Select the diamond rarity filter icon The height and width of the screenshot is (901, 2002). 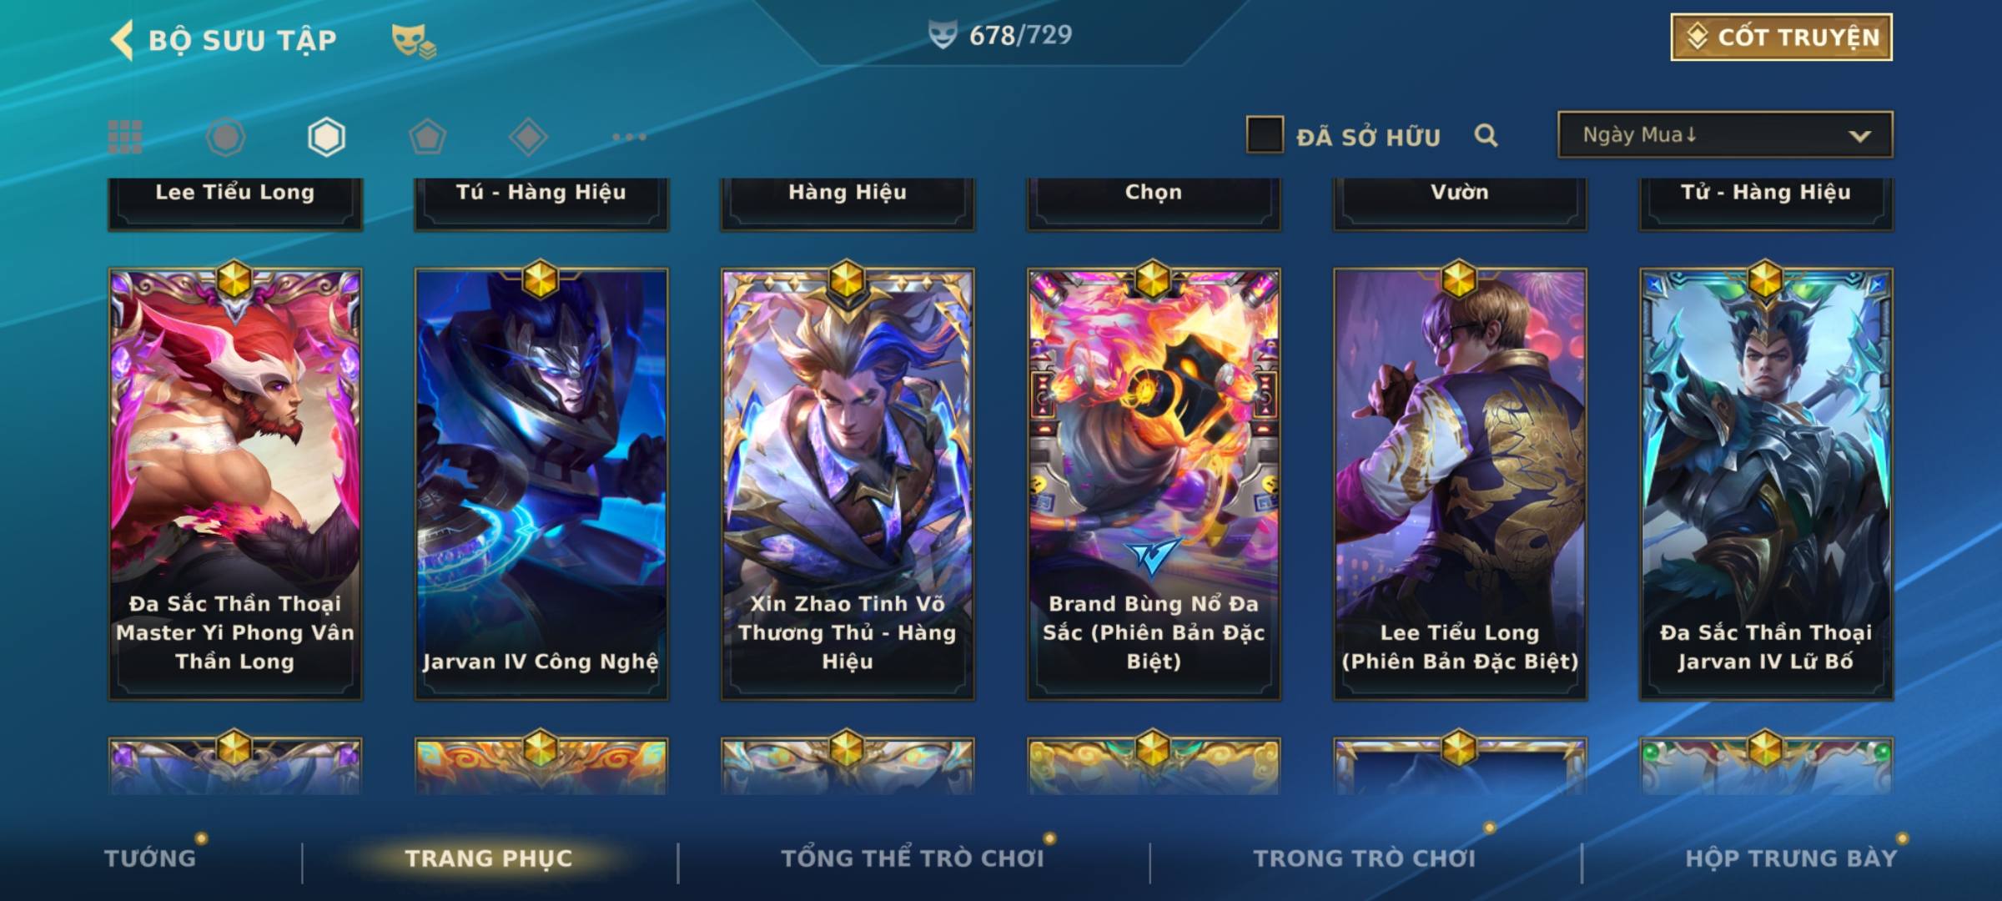coord(528,137)
